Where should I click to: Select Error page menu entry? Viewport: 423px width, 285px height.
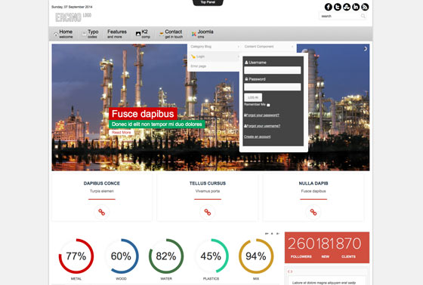199,66
